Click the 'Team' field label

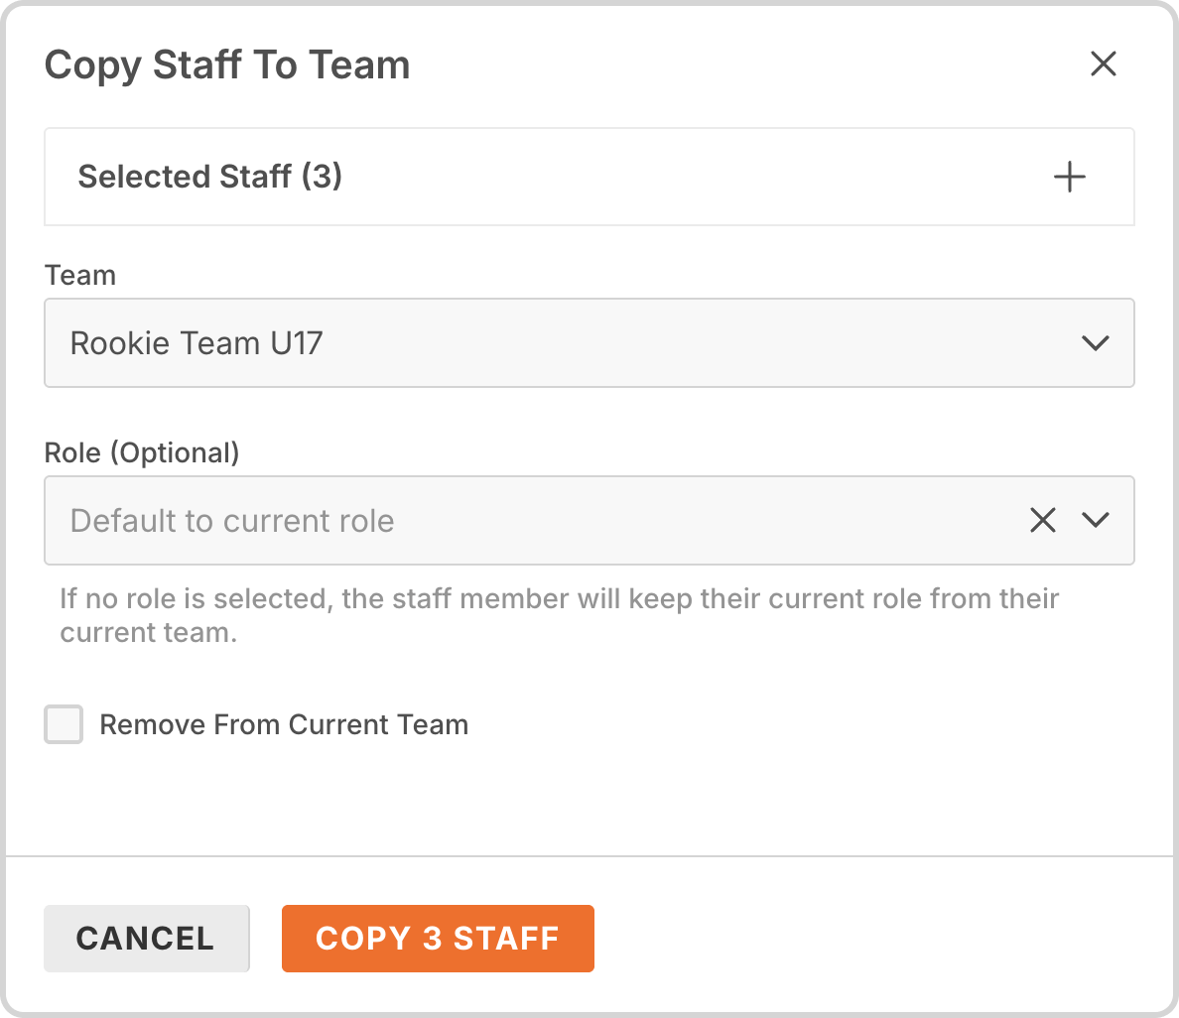click(x=80, y=276)
